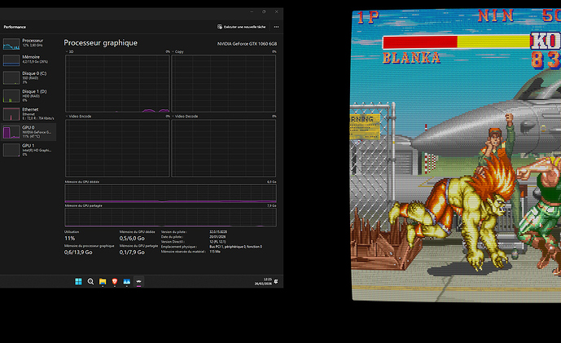Viewport: 561px width, 343px height.
Task: Launch Brave browser from the taskbar
Action: click(114, 282)
